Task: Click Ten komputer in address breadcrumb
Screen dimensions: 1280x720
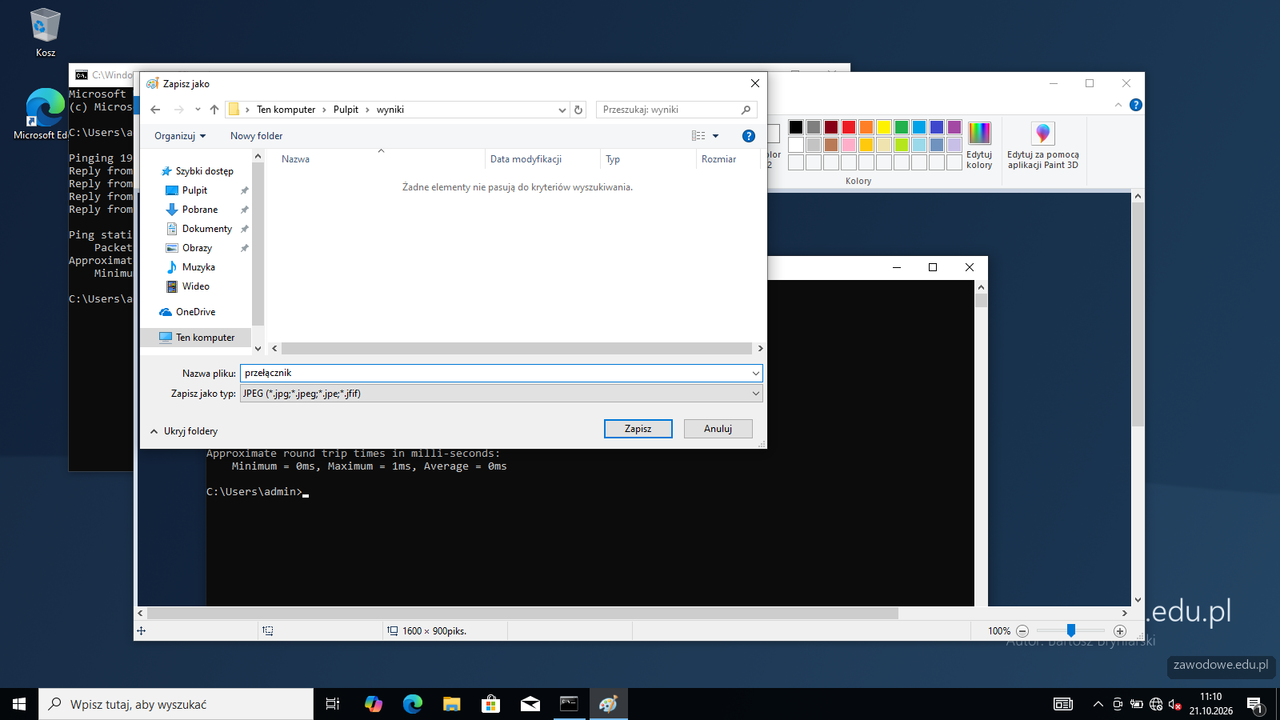Action: tap(286, 110)
